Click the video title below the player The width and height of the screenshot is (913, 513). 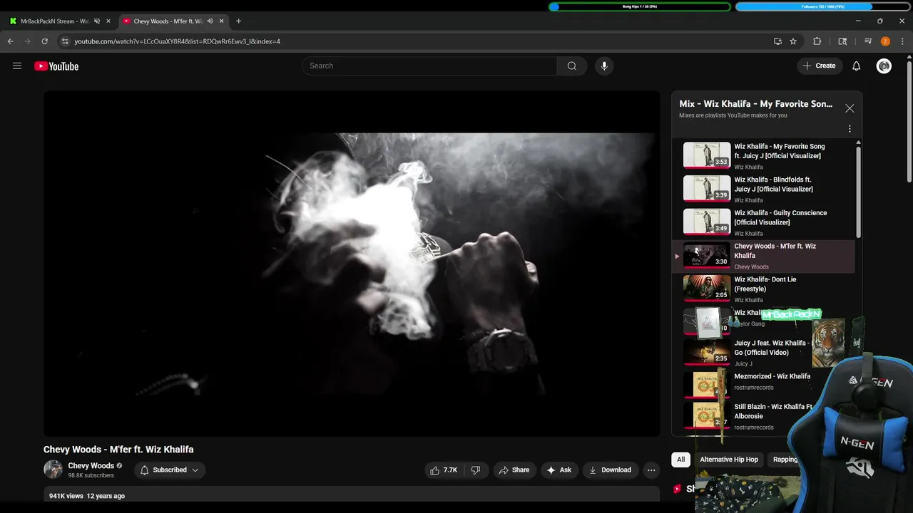pos(118,450)
